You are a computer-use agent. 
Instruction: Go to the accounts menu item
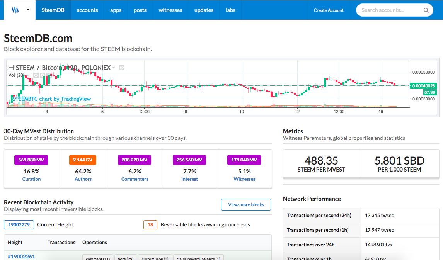coord(87,10)
